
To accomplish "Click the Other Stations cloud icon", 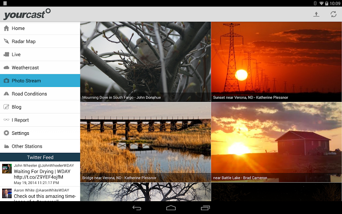I will tap(6, 146).
